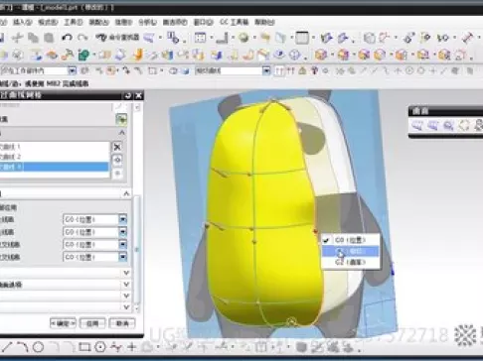Open the GC Toolbox menu
Viewport: 483px width, 361px height.
pos(235,22)
